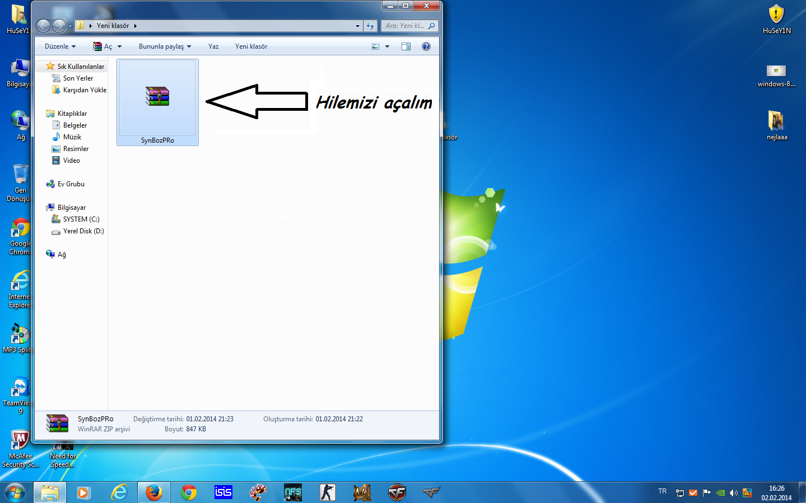Viewport: 806px width, 503px height.
Task: Open the Yerel Disk (D:) drive
Action: tap(78, 231)
